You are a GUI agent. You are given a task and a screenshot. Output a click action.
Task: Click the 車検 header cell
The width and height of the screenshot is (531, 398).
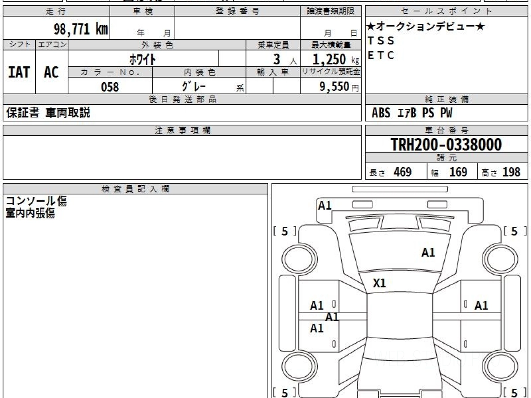click(x=142, y=11)
